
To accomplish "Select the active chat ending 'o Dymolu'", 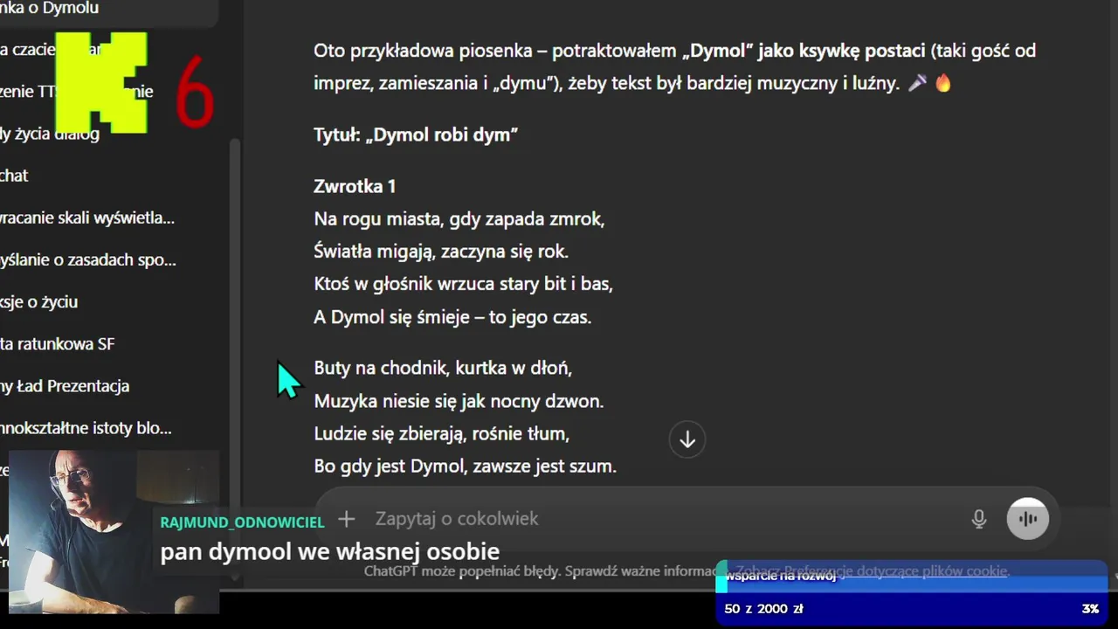I will (50, 9).
